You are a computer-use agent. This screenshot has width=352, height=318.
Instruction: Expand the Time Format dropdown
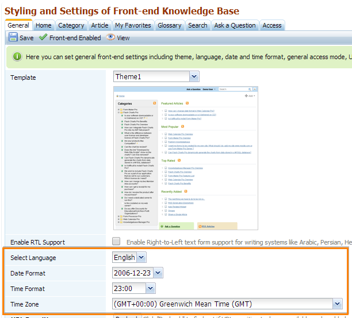point(134,288)
